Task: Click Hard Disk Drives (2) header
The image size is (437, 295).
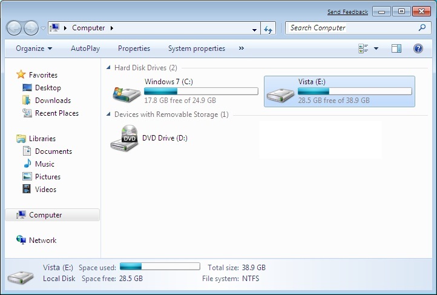Action: 146,68
